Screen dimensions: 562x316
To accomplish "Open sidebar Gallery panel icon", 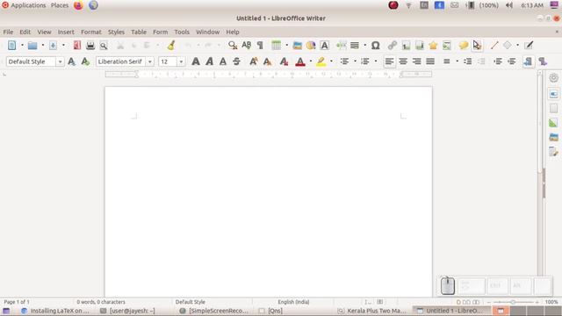I will (553, 137).
